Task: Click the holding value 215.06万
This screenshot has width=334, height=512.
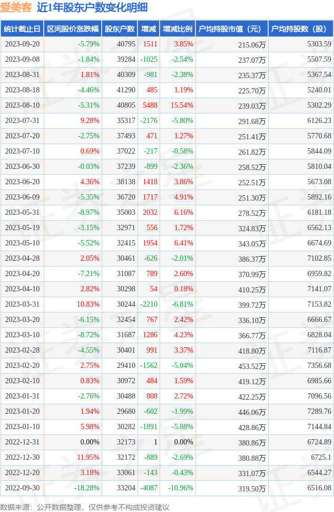Action: coord(252,45)
